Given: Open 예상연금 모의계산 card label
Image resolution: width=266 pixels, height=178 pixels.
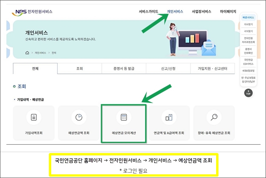Looking at the screenshot, I should point(124,133).
